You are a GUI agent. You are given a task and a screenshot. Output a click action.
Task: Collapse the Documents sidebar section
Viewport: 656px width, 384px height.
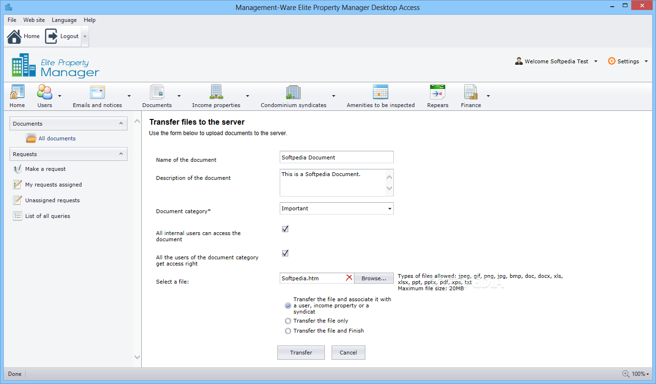tap(120, 123)
